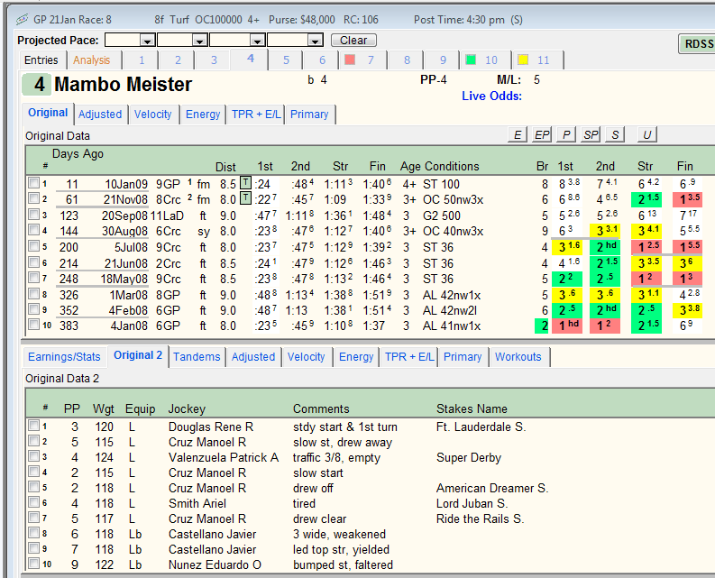Click the Clear button
The image size is (715, 578).
coord(353,41)
